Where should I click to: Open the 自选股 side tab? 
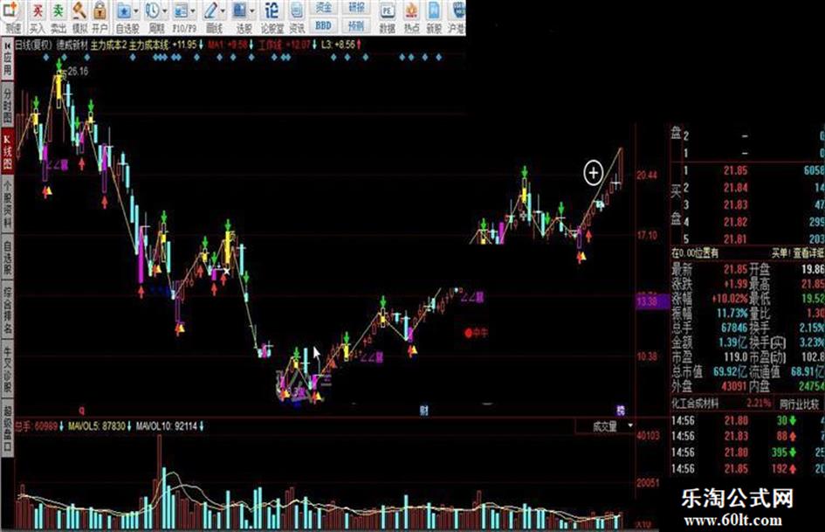[7, 258]
